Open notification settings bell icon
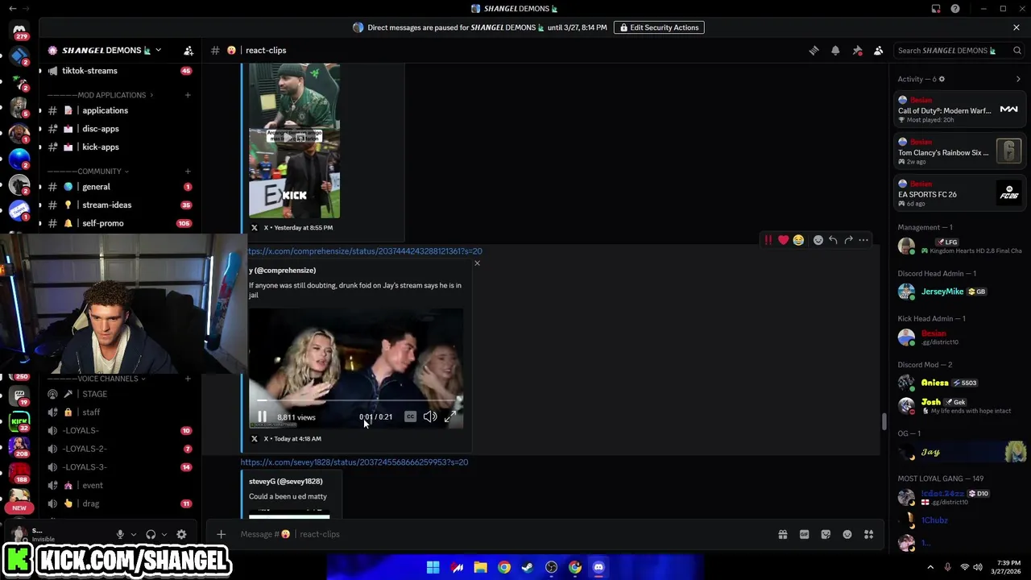The image size is (1031, 580). click(835, 50)
